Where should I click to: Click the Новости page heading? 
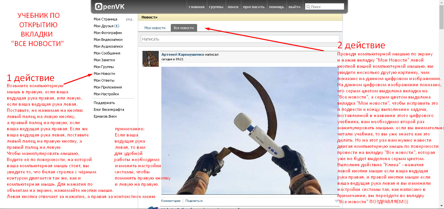pyautogui.click(x=149, y=17)
